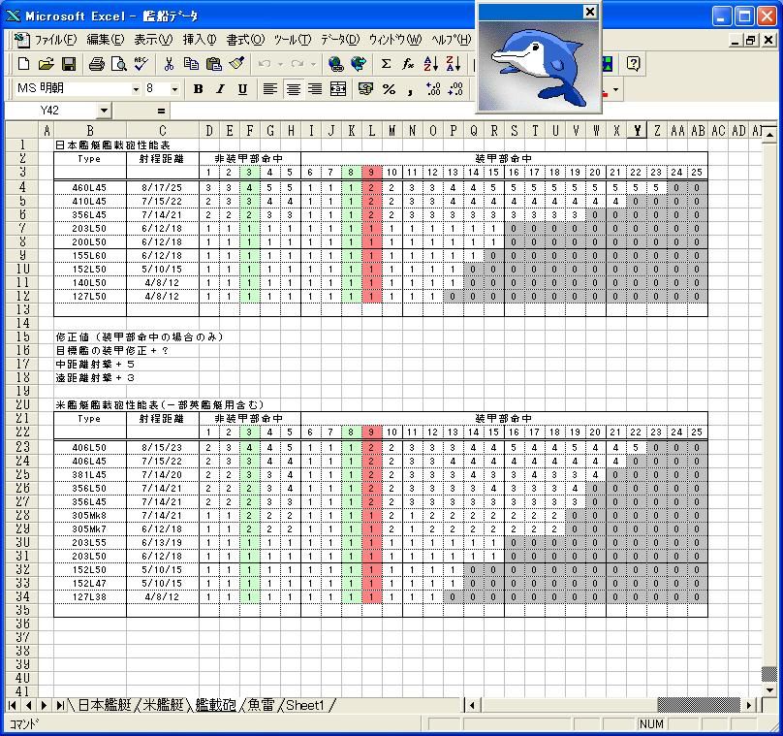Print the sheet with the printer icon

[x=97, y=64]
